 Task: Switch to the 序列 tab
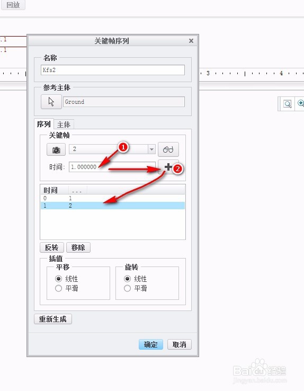[x=44, y=124]
